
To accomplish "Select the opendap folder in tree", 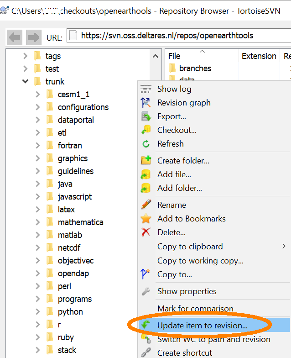I will click(73, 273).
